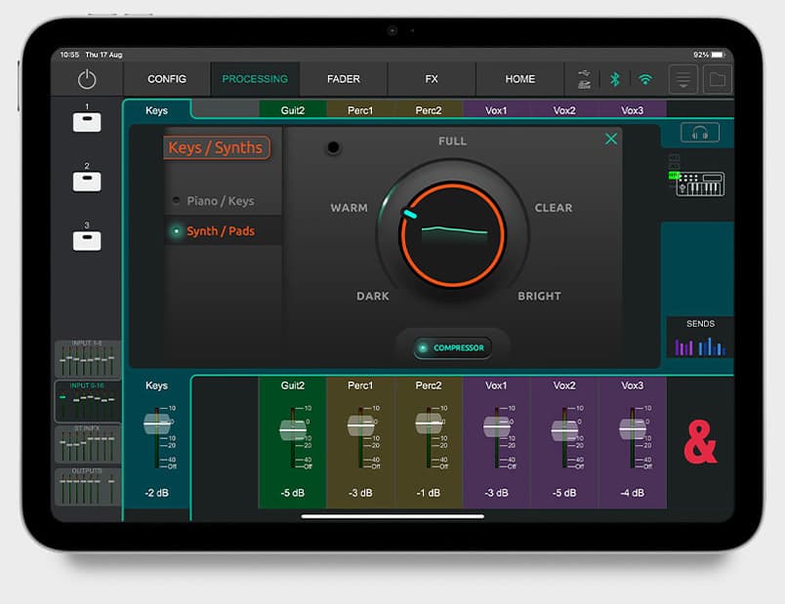
Task: Select the Vox1 channel tab
Action: point(496,110)
